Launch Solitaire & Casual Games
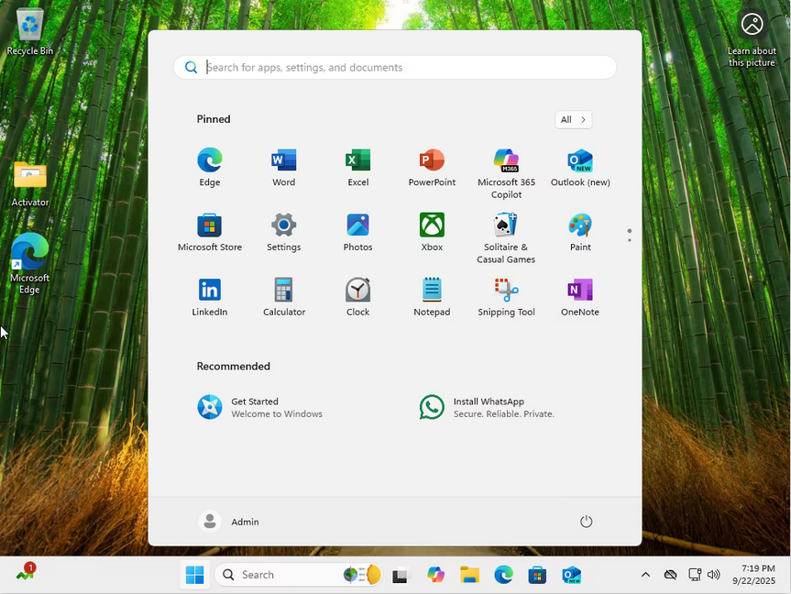The width and height of the screenshot is (791, 594). tap(506, 238)
